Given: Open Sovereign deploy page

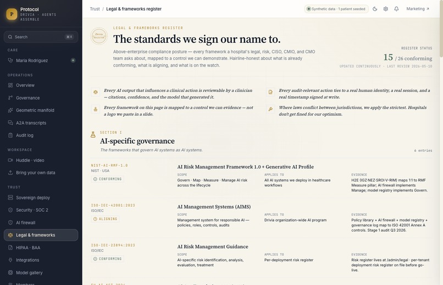Looking at the screenshot, I should coord(41,198).
